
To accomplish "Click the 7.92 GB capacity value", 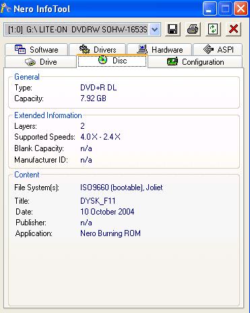I will 93,98.
